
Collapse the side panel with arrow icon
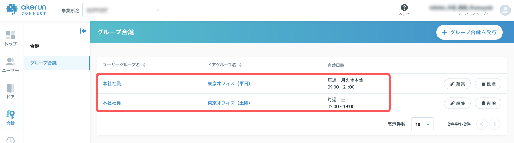click(83, 31)
